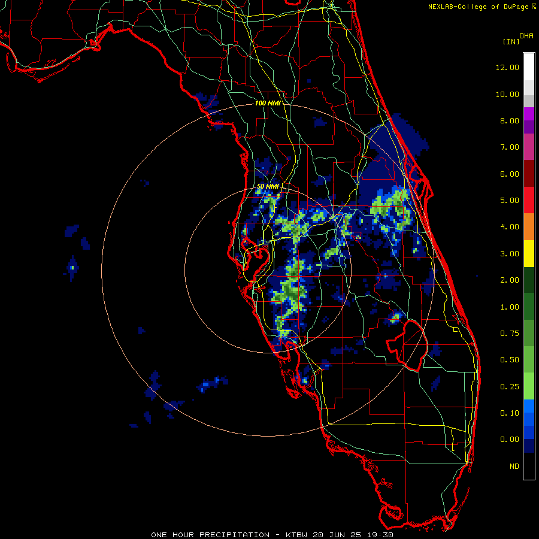Click the 3.00 legend value
539x539 pixels.
click(509, 254)
